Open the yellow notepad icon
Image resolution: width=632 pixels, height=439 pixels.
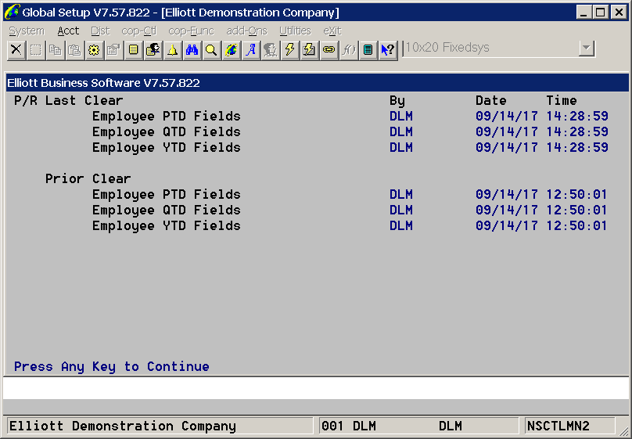click(134, 50)
